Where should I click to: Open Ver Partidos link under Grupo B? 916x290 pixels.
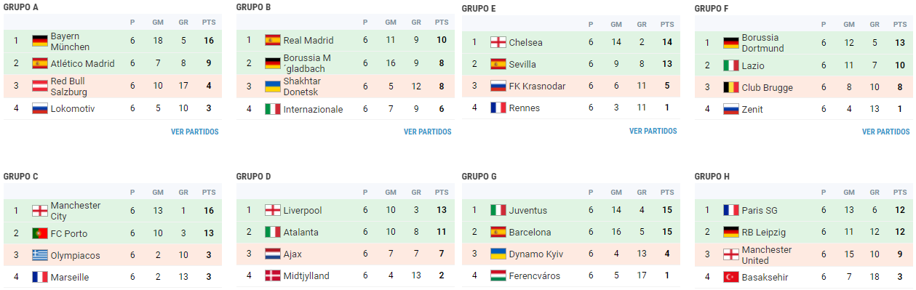coord(428,132)
